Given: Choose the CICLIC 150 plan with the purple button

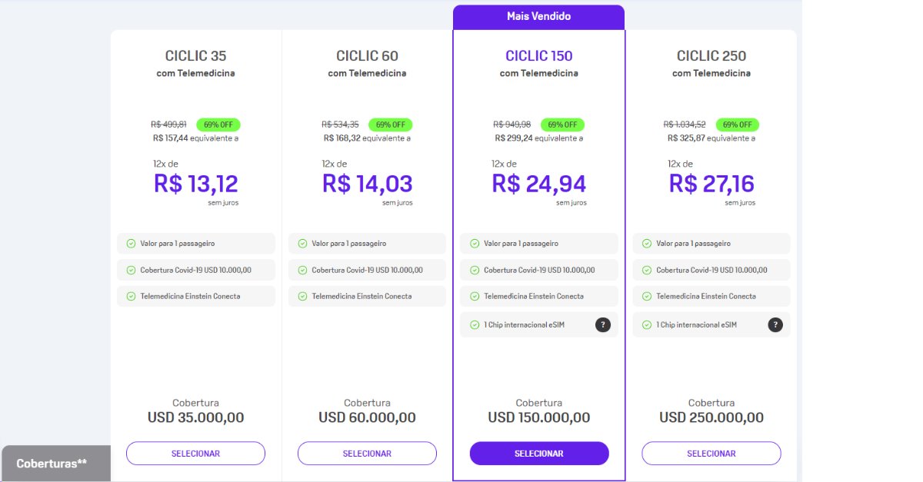Looking at the screenshot, I should 539,454.
